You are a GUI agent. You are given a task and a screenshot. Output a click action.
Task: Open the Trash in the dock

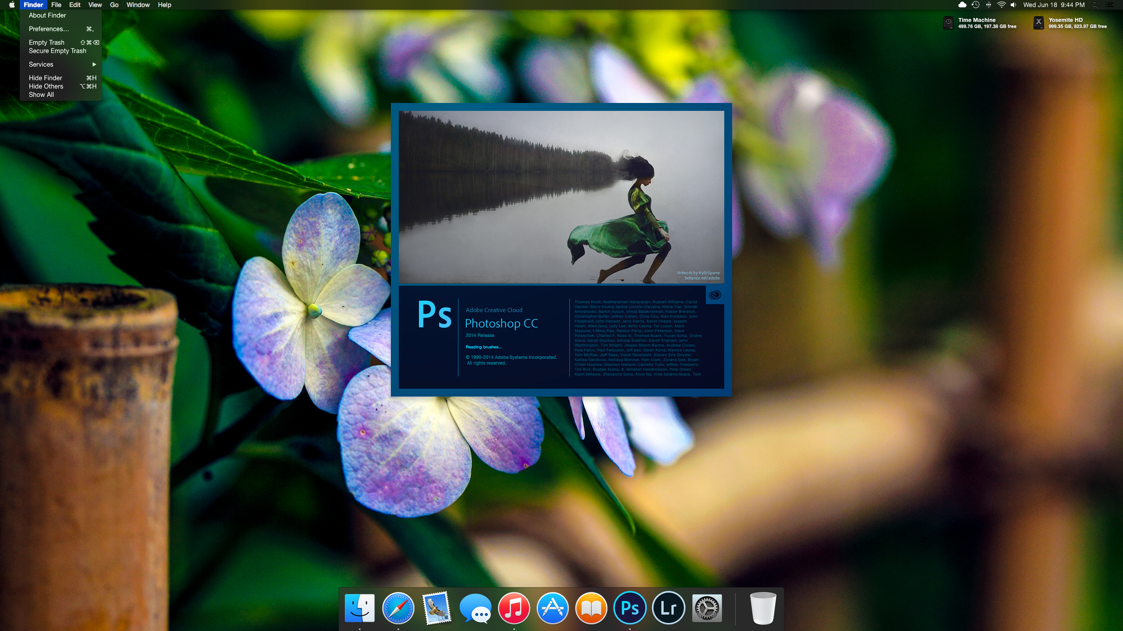point(763,608)
